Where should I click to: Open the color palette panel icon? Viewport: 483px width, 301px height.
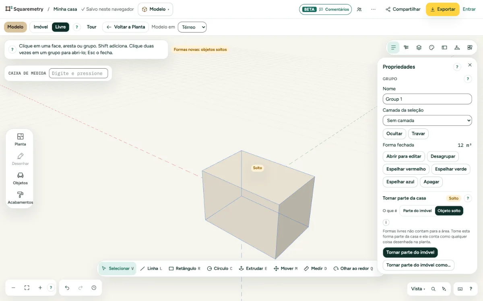pyautogui.click(x=431, y=47)
